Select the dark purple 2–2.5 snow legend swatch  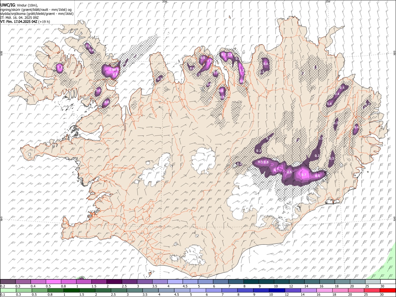(x=114, y=282)
